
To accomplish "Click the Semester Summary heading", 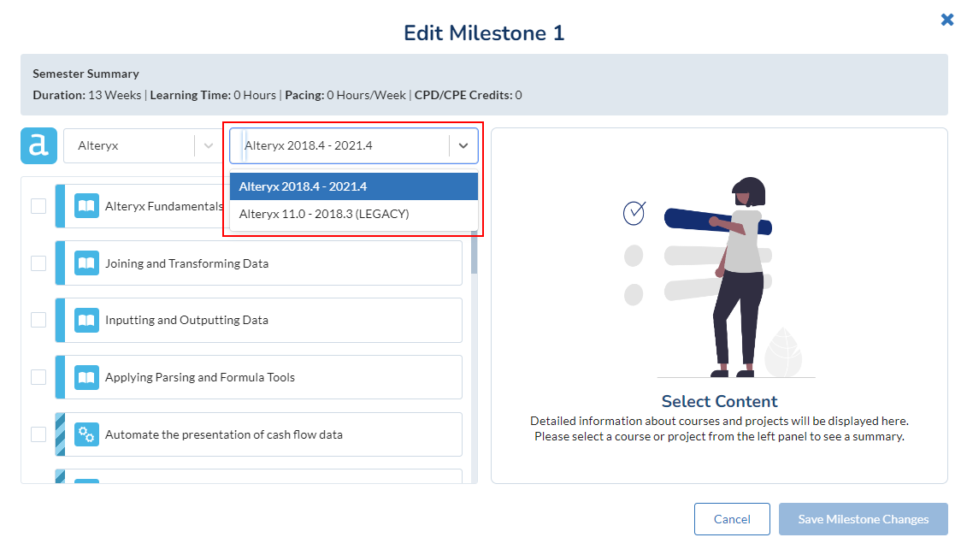I will 85,74.
